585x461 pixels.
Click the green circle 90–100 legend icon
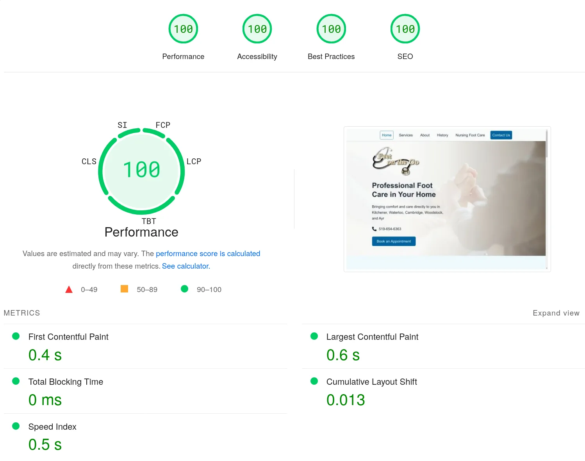coord(185,289)
